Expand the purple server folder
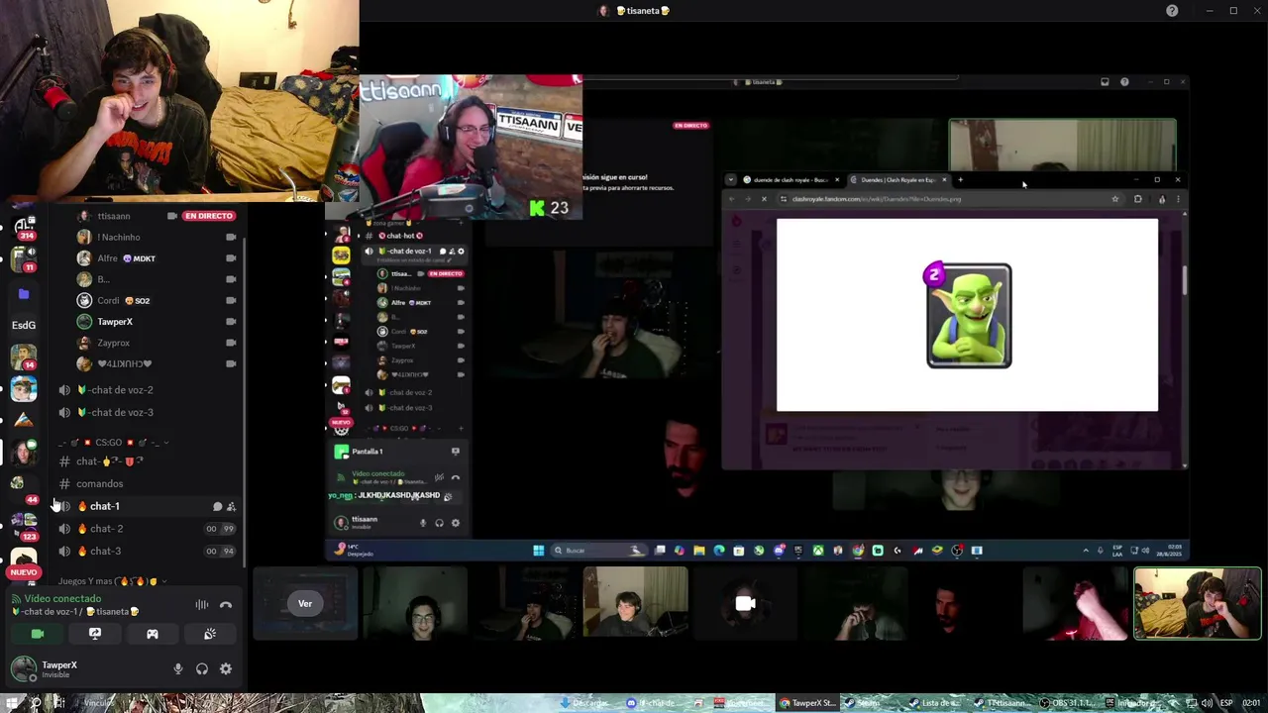The height and width of the screenshot is (713, 1268). point(24,294)
